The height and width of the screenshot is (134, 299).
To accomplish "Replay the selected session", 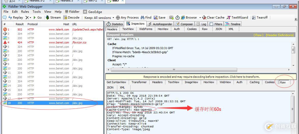I will (x=16, y=18).
